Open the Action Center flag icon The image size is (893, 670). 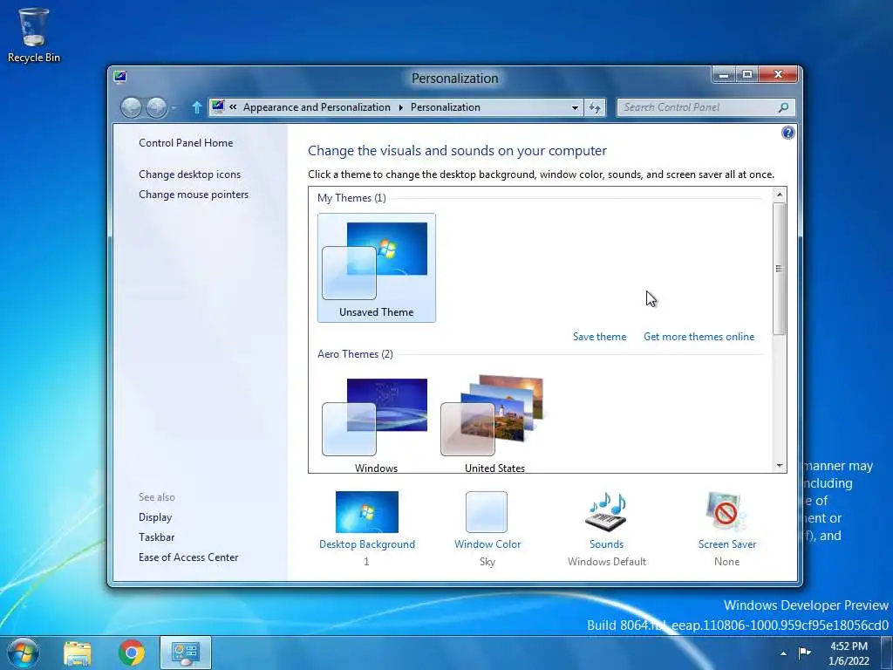pos(804,653)
